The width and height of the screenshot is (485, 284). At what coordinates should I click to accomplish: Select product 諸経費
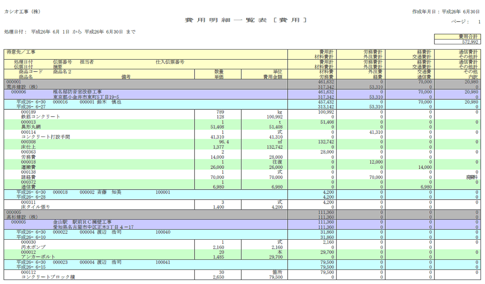(x=29, y=177)
